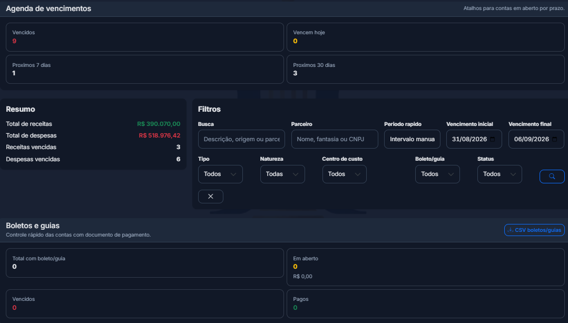Click the Agenda de vencimentos heading
The width and height of the screenshot is (568, 323).
(x=48, y=8)
